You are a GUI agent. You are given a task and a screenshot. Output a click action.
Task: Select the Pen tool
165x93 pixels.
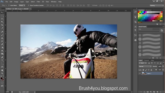(2, 57)
